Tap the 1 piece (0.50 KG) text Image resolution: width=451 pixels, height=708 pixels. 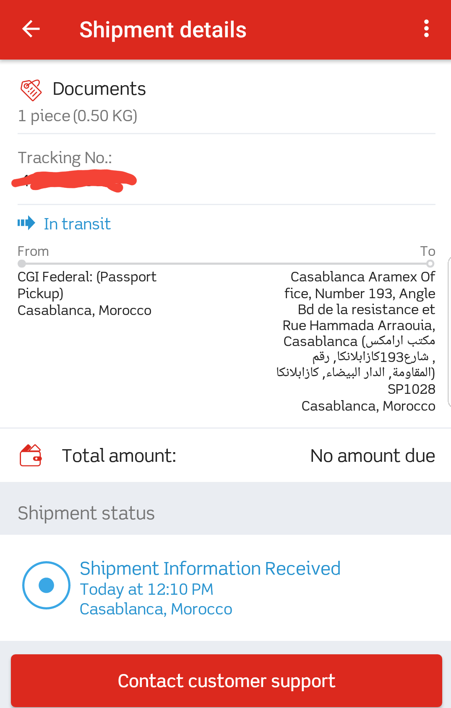[x=78, y=116]
